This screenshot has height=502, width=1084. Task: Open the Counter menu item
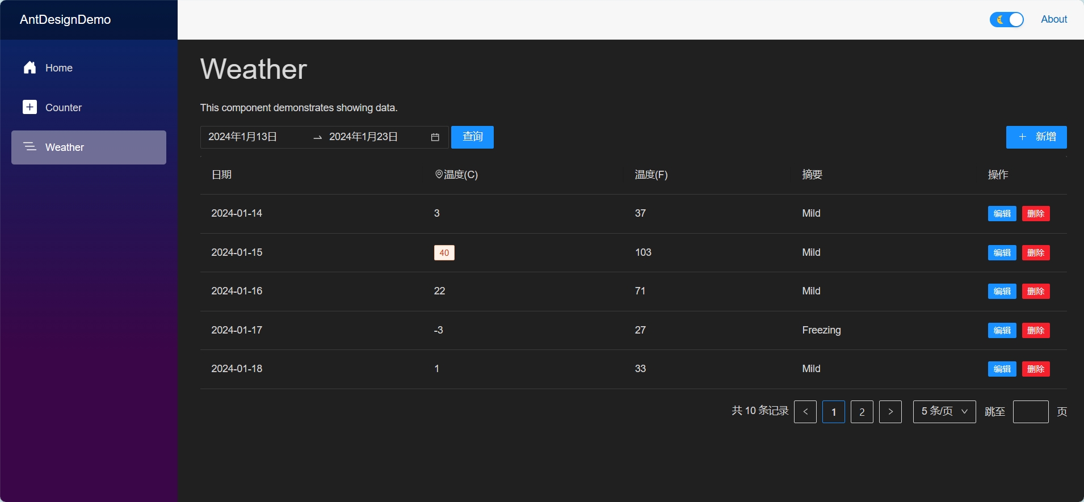(x=89, y=108)
